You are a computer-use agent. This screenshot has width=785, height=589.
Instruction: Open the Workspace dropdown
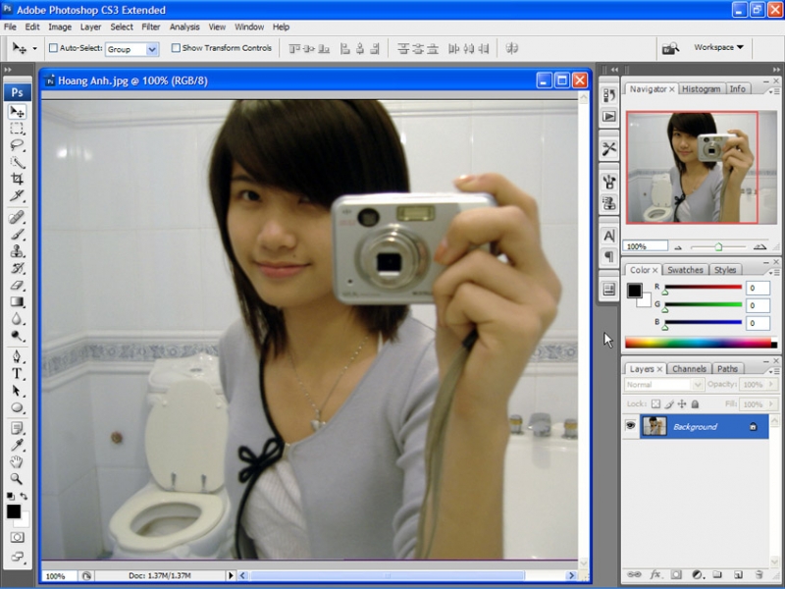click(x=718, y=47)
